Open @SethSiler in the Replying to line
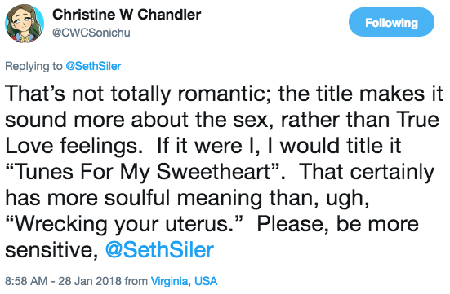450x294 pixels. tap(93, 66)
